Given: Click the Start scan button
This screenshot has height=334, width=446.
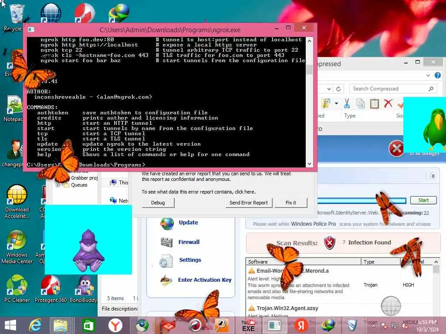Looking at the screenshot, I should point(423,200).
